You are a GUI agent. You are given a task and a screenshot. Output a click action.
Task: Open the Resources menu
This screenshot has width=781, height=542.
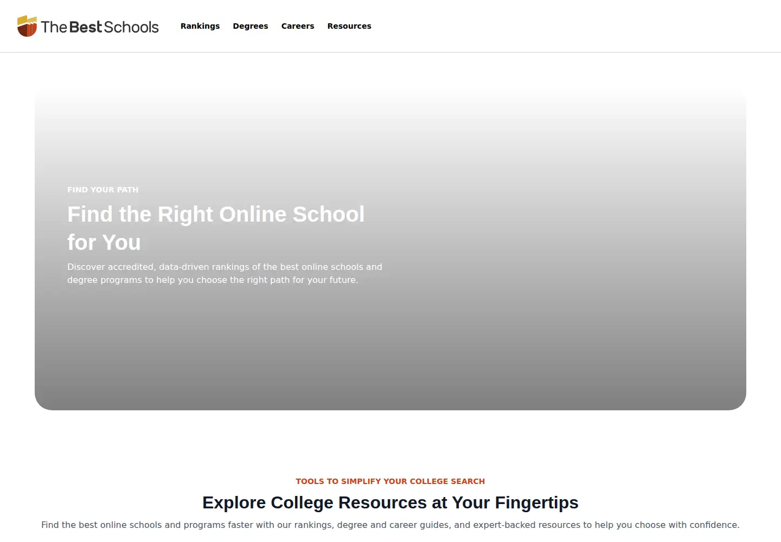[x=349, y=26]
